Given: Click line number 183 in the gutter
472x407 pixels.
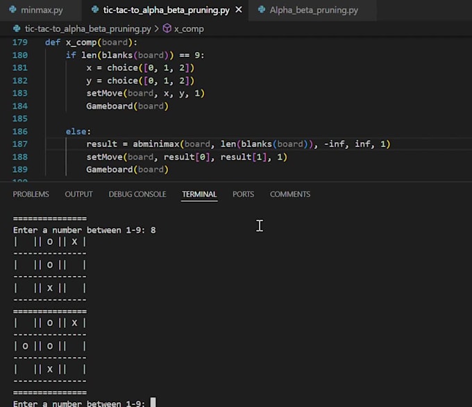Looking at the screenshot, I should 20,93.
